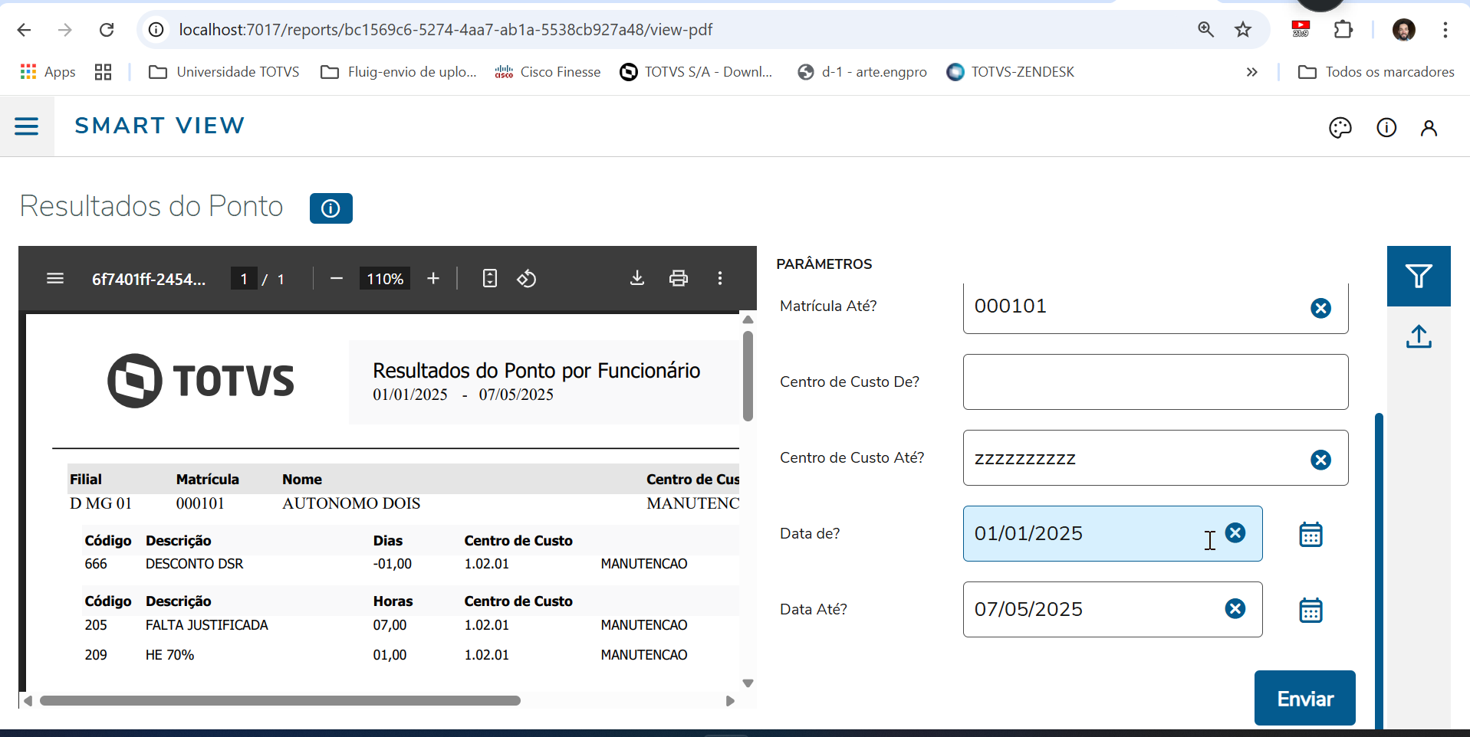Image resolution: width=1470 pixels, height=737 pixels.
Task: Open the calendar picker for Data Até?
Action: [x=1311, y=610]
